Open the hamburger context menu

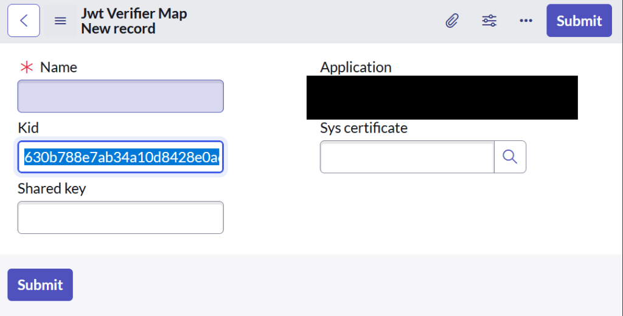click(60, 21)
